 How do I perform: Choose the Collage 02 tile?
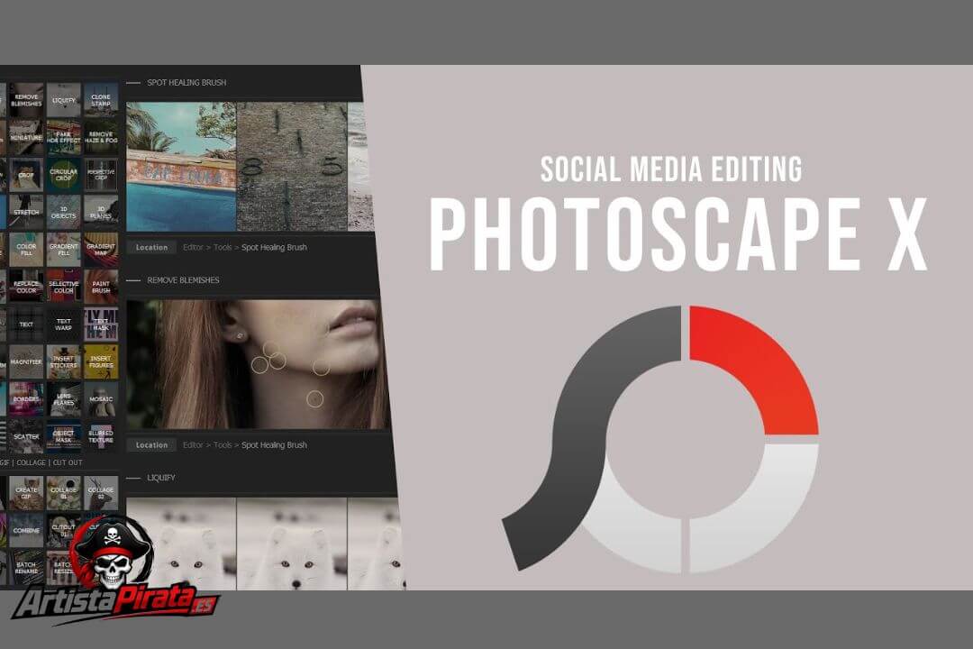point(101,493)
